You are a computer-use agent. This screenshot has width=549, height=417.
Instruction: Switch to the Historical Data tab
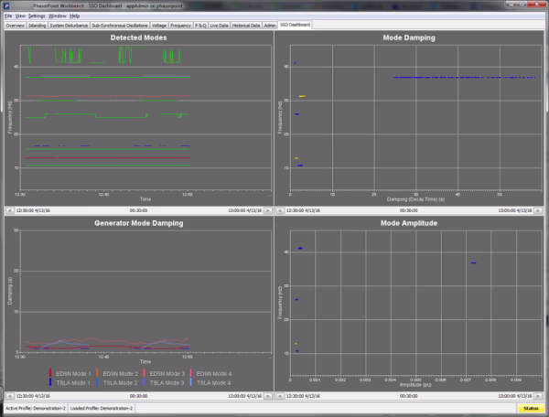[246, 26]
